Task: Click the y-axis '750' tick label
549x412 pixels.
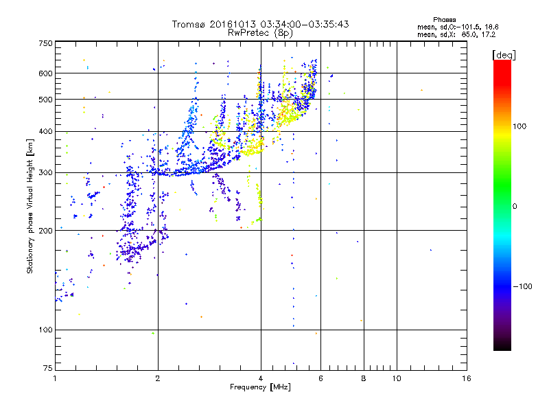Action: coord(46,43)
